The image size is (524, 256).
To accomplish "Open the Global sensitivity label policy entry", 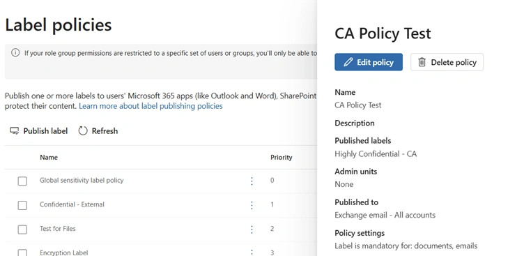I will (82, 181).
